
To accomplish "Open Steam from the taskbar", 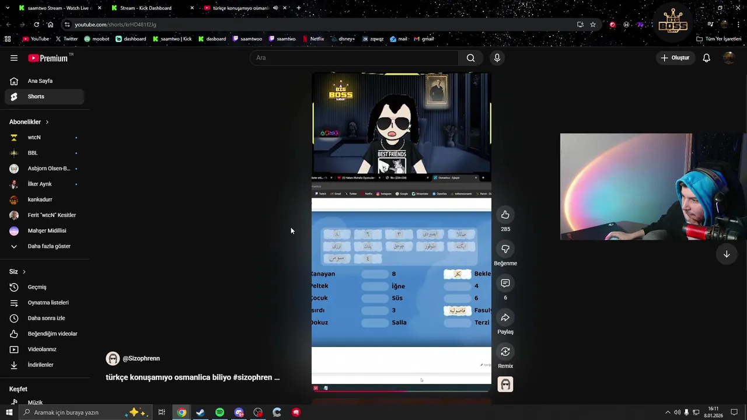I will click(x=200, y=412).
